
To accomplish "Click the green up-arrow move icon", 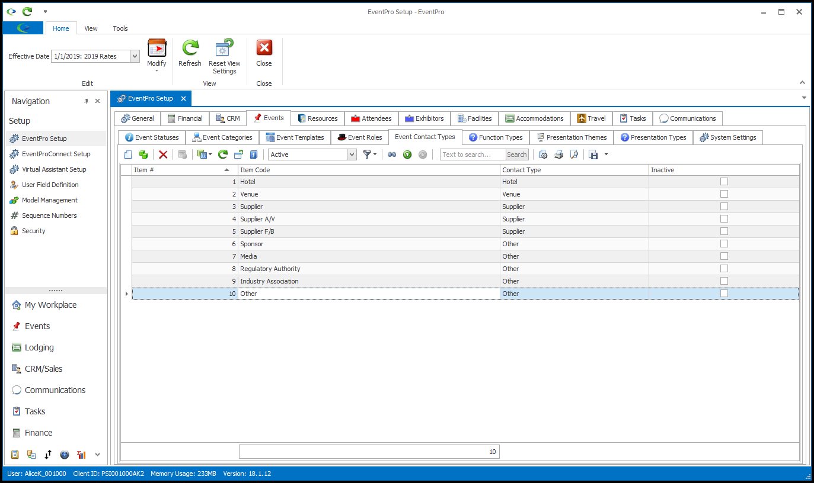I will (407, 154).
